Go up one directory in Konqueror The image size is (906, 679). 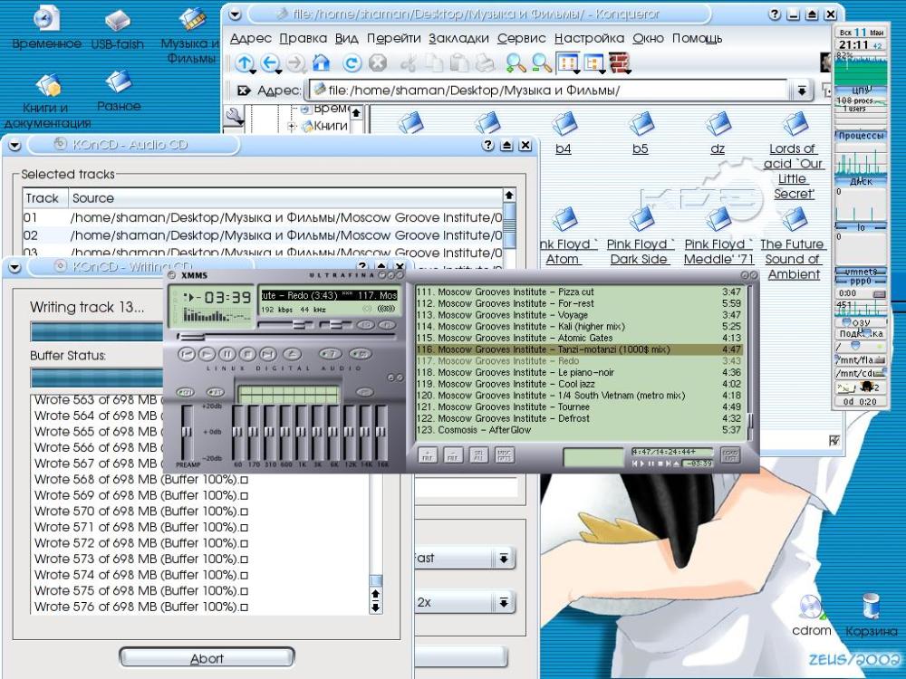point(245,63)
